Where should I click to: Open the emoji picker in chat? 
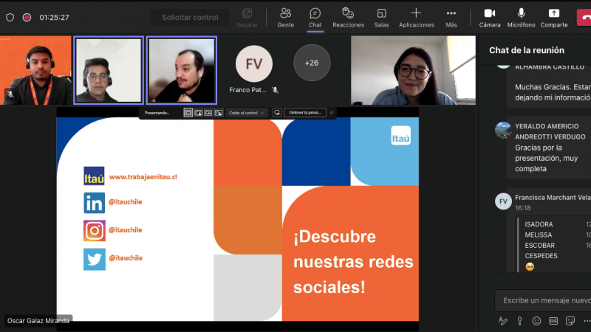[x=536, y=321]
